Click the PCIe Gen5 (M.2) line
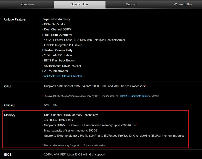This screenshot has height=159, width=202. [x=54, y=24]
